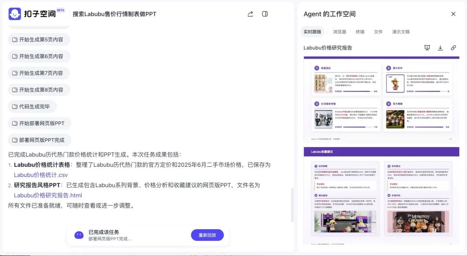Click the 明星效应 card's impact progress bar
The image size is (467, 256).
click(x=357, y=91)
